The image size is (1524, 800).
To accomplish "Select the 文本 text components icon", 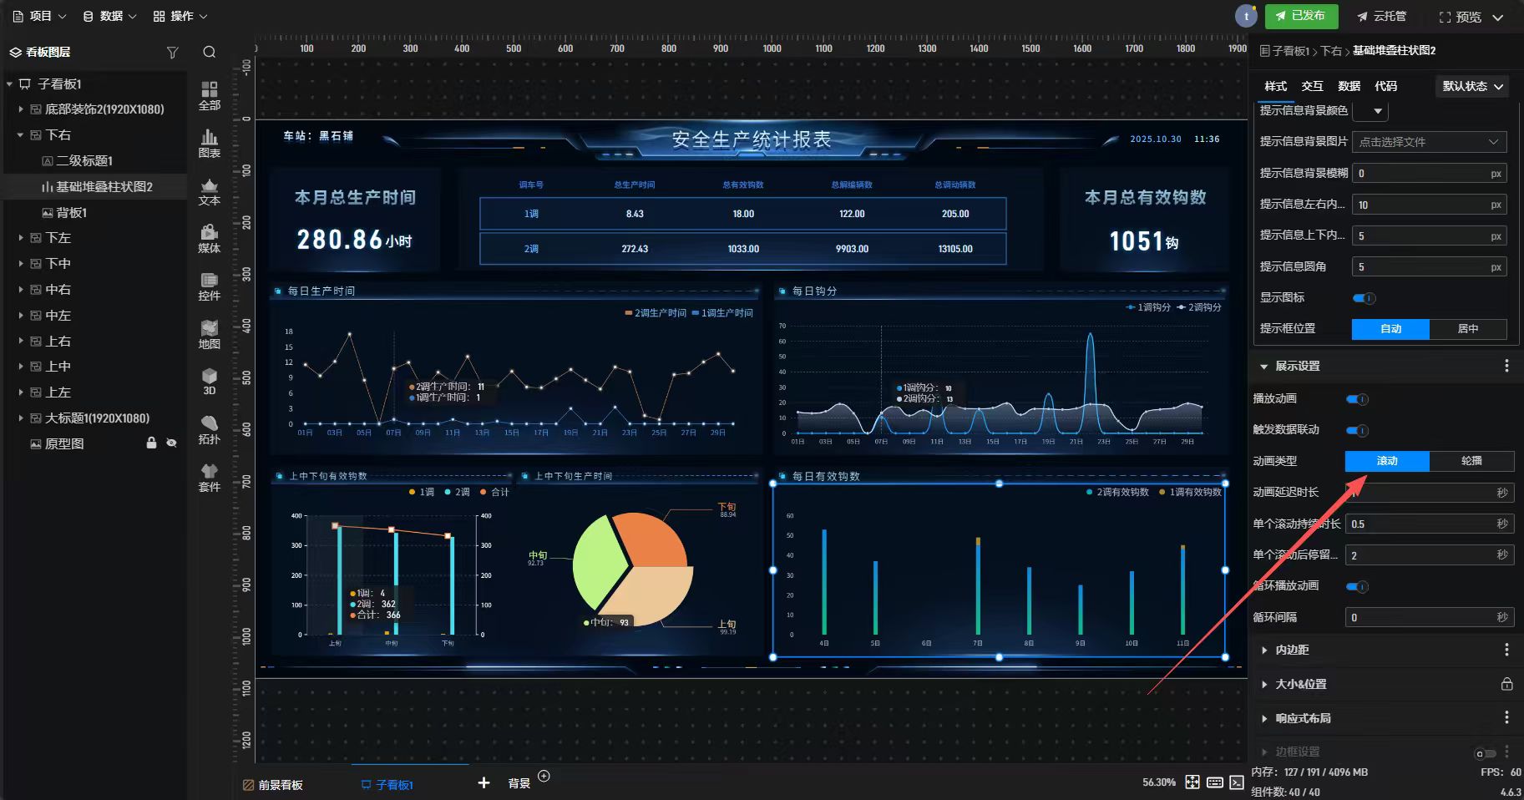I will point(209,191).
